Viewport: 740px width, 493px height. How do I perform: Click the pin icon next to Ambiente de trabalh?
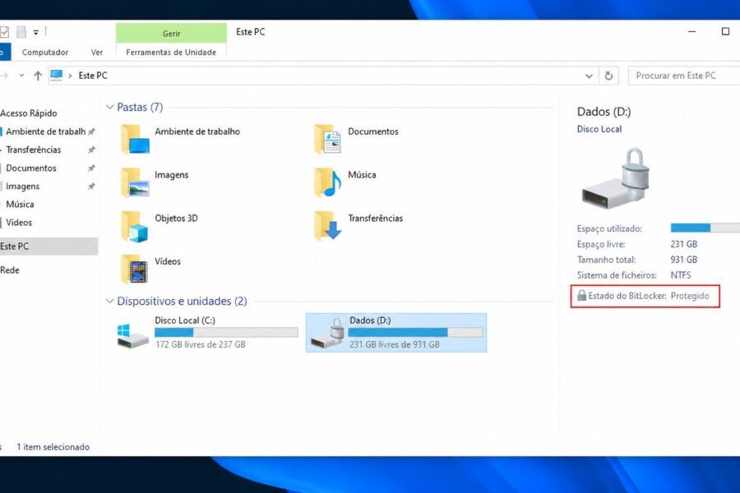(91, 131)
